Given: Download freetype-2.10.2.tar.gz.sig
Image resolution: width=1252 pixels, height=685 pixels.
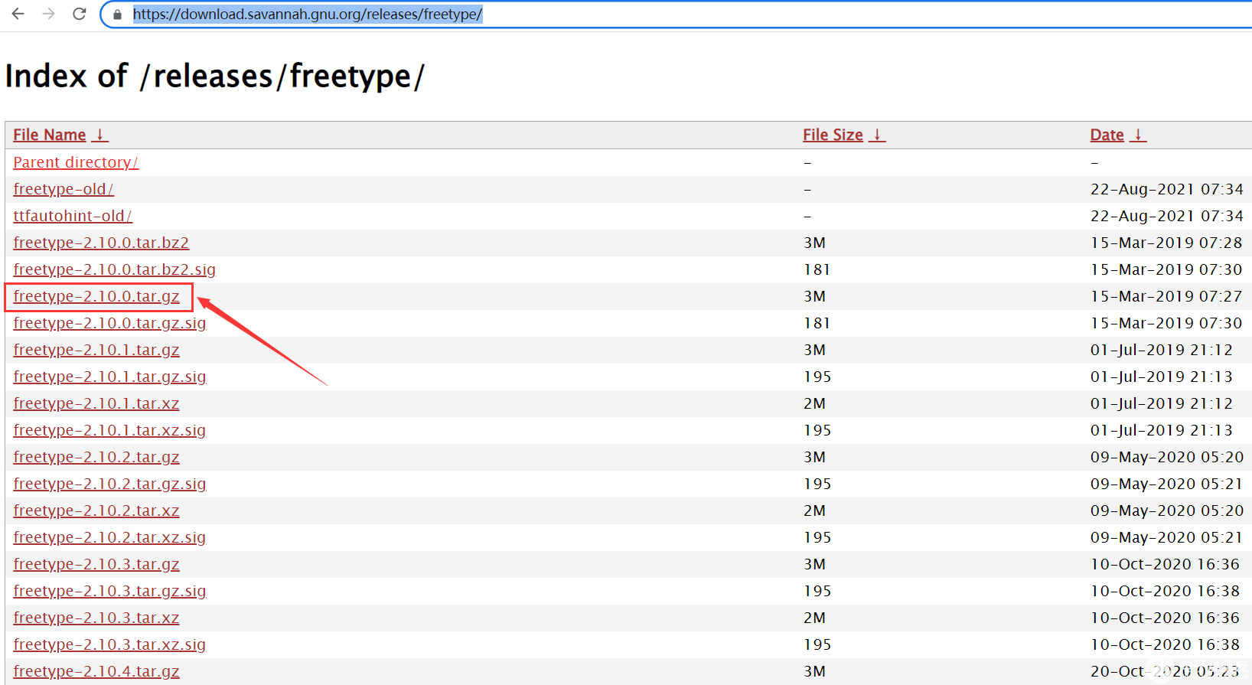Looking at the screenshot, I should [x=109, y=484].
